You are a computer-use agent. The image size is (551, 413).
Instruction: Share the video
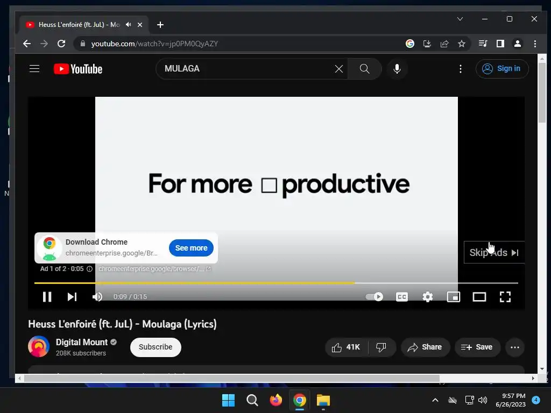425,347
